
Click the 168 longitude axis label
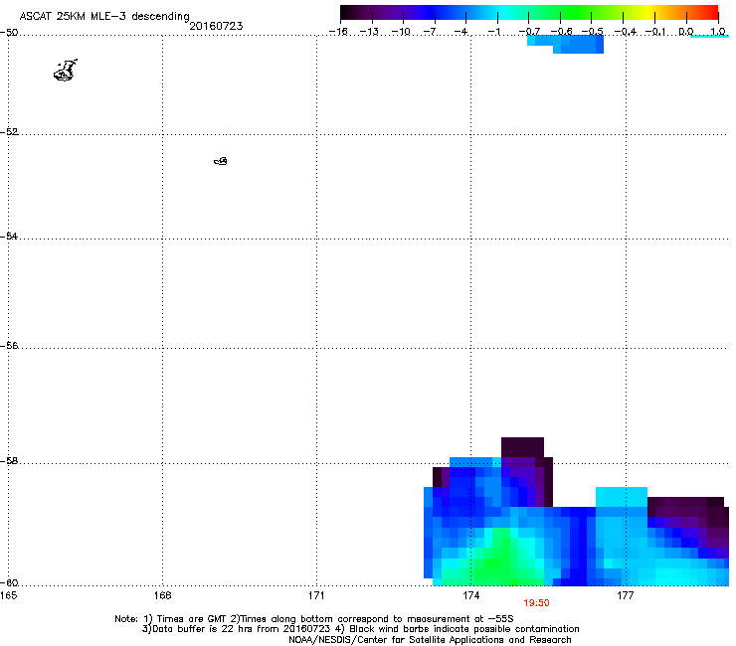(162, 595)
